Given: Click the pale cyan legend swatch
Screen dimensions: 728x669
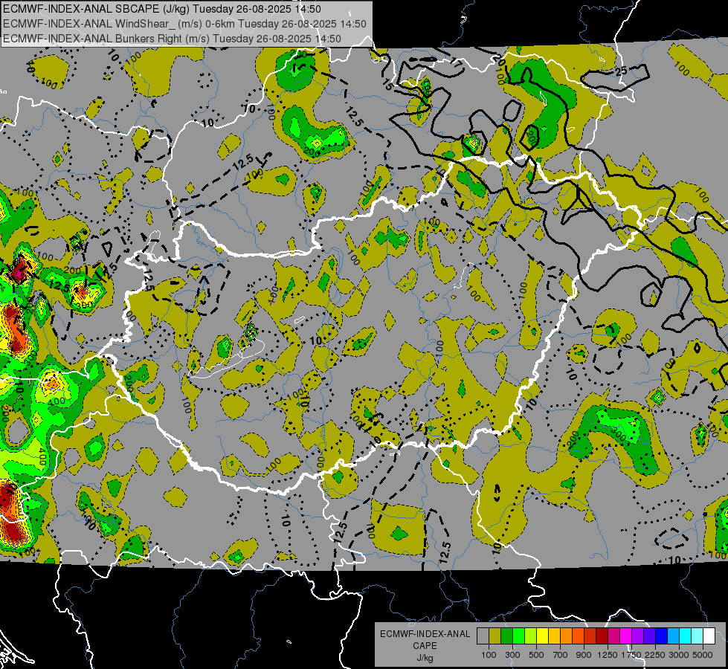Looking at the screenshot, I should [x=698, y=636].
